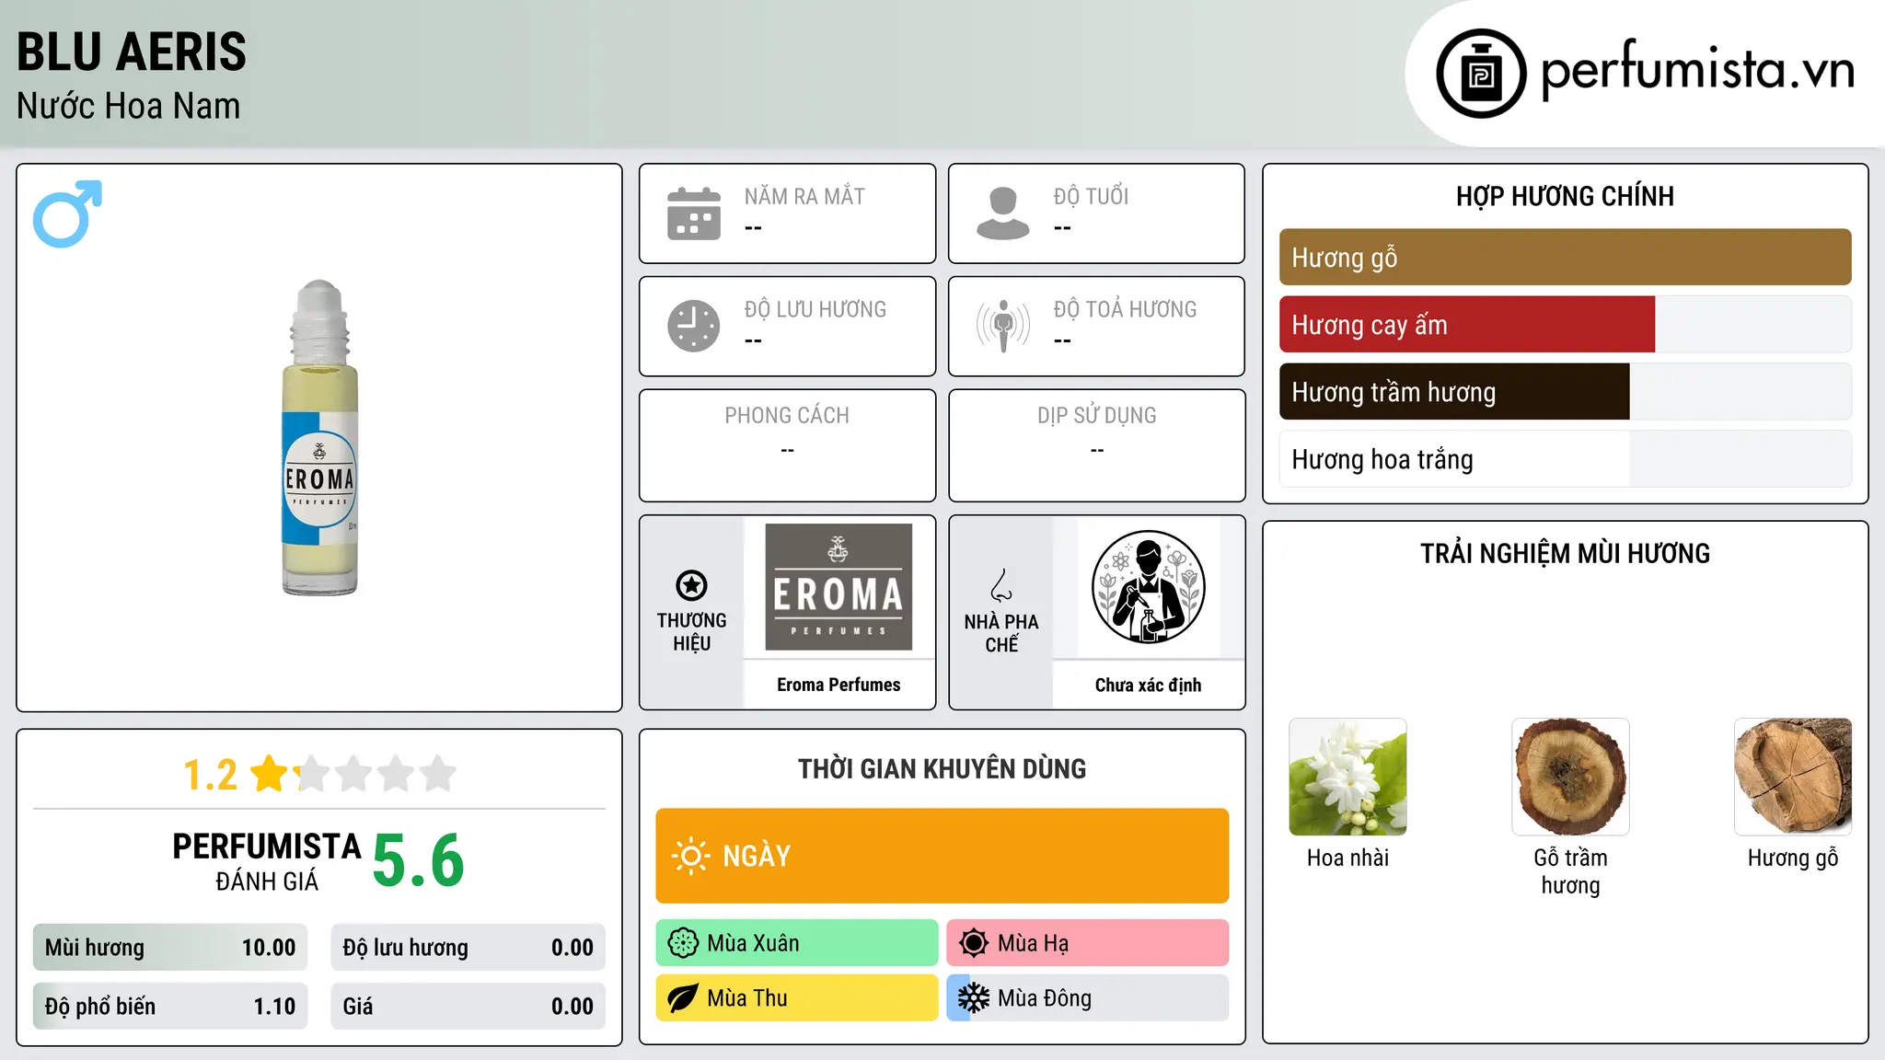Select the Mùa Thu season label
Image resolution: width=1885 pixels, height=1060 pixels.
(x=747, y=998)
